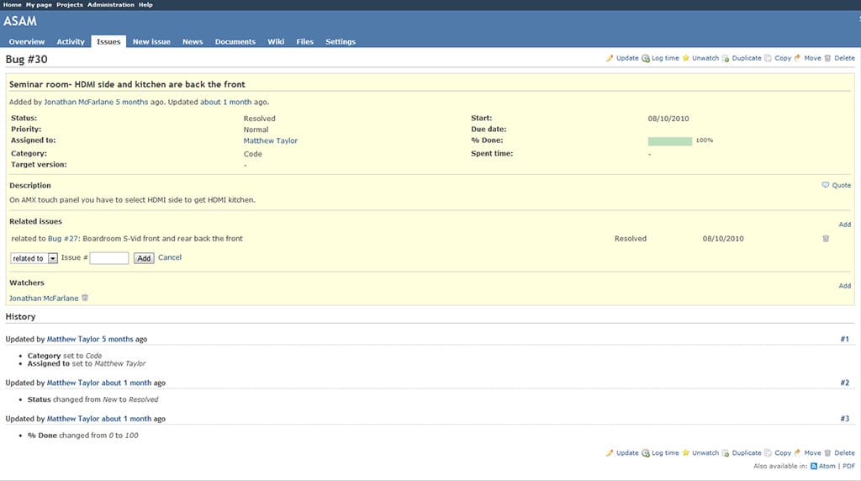The image size is (861, 481).
Task: Open Administration in top menu
Action: pyautogui.click(x=110, y=4)
